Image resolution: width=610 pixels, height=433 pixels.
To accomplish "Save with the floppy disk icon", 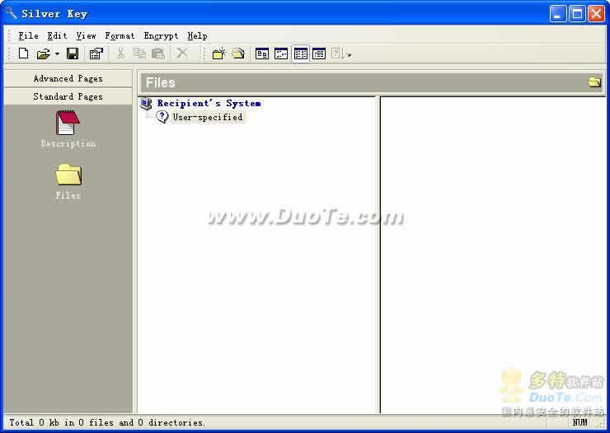I will click(73, 54).
